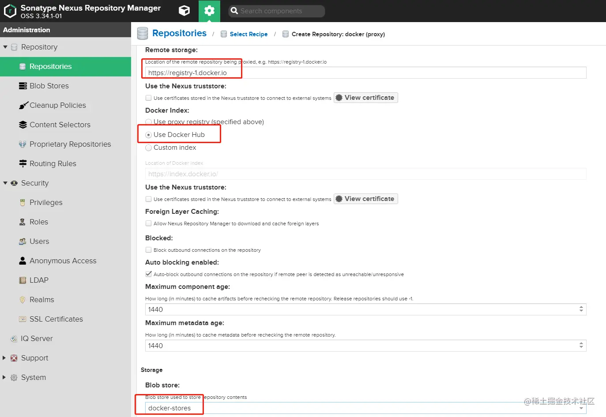Screen dimensions: 606x417
Task: Go to the Realms menu item
Action: pos(41,299)
